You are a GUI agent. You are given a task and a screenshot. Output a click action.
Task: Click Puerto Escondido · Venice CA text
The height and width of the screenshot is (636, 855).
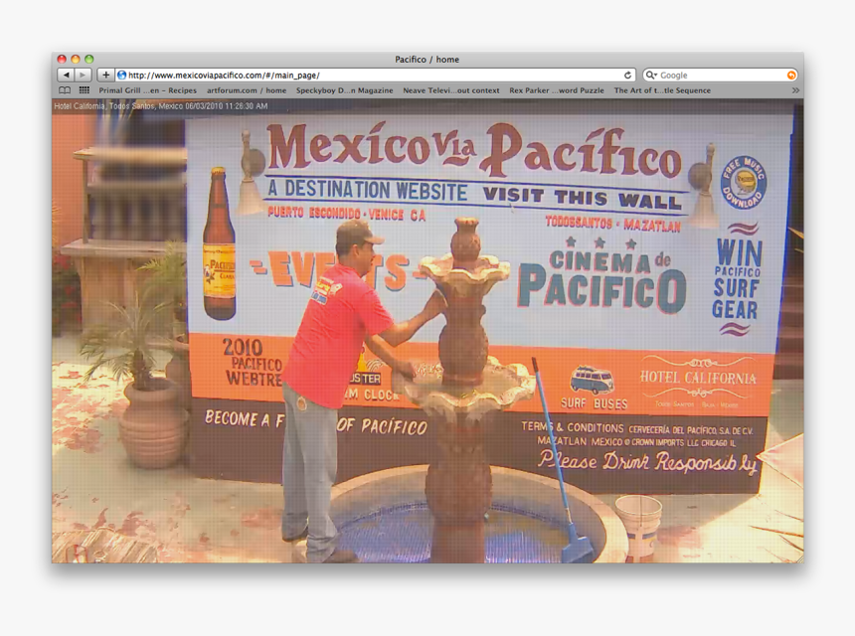point(347,214)
